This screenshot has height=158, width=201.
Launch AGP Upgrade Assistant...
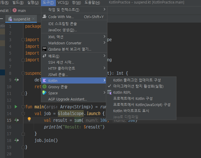pyautogui.click(x=74, y=99)
